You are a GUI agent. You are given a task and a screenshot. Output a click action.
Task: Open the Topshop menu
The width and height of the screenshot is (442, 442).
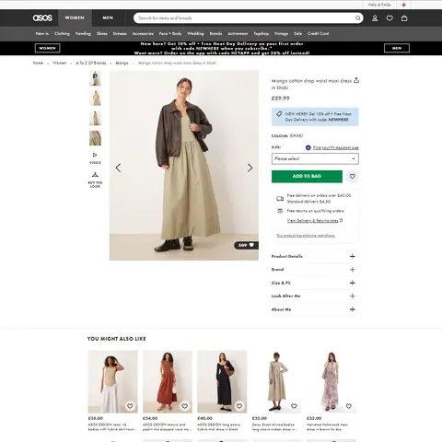(x=262, y=33)
